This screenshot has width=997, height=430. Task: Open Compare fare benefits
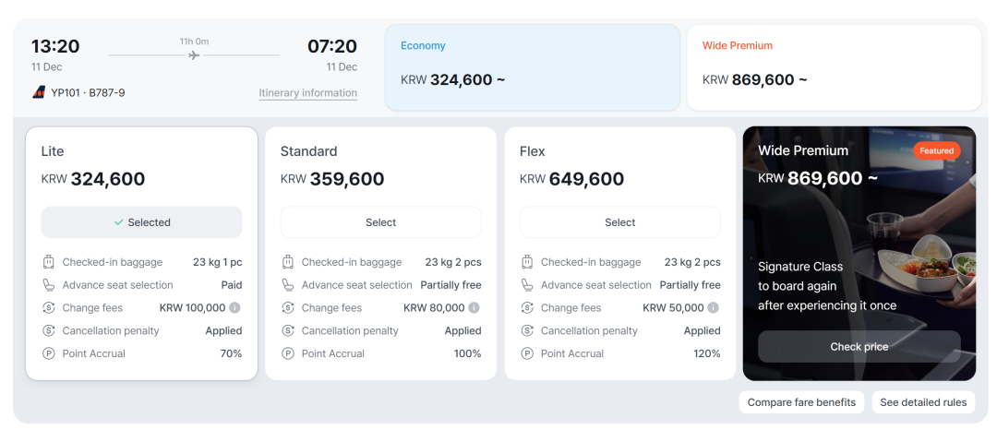point(802,402)
